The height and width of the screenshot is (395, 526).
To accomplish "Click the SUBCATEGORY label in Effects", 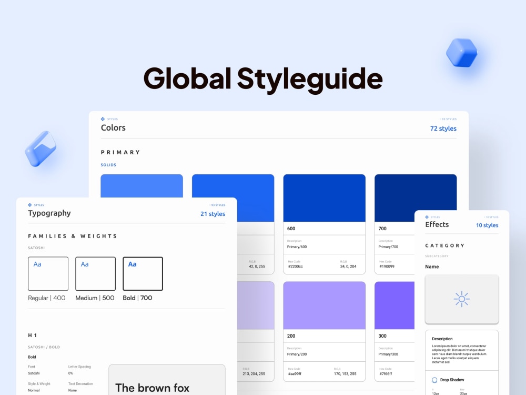I will pyautogui.click(x=437, y=256).
